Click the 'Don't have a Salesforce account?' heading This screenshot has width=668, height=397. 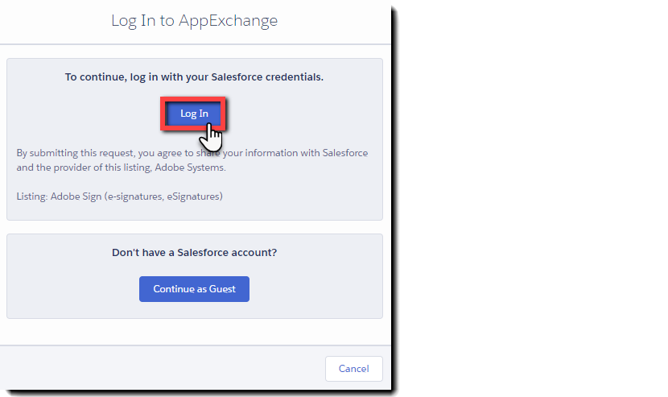pos(194,253)
